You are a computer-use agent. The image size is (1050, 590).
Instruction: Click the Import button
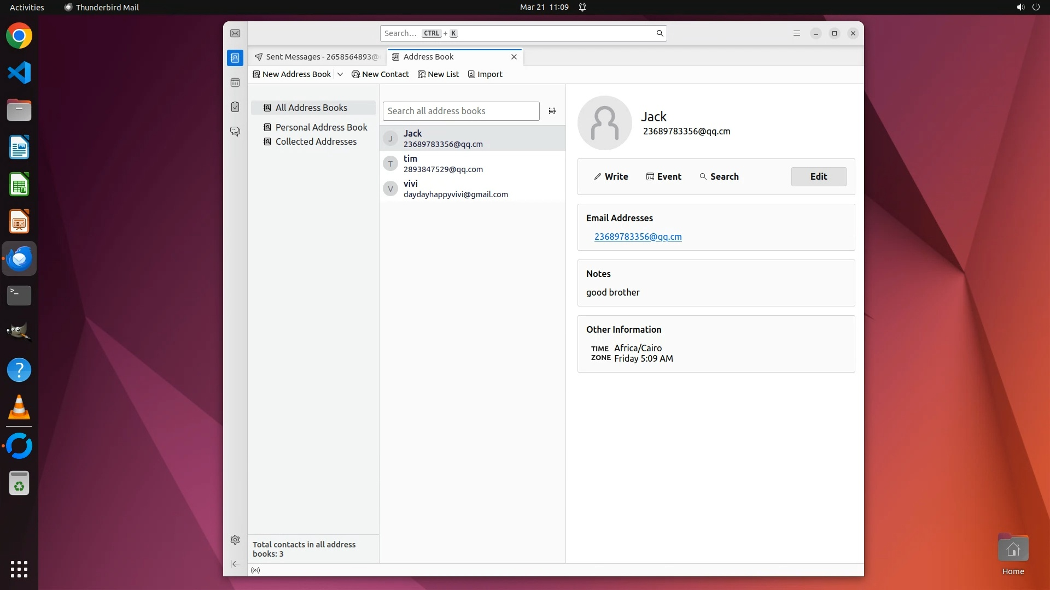[x=485, y=74]
